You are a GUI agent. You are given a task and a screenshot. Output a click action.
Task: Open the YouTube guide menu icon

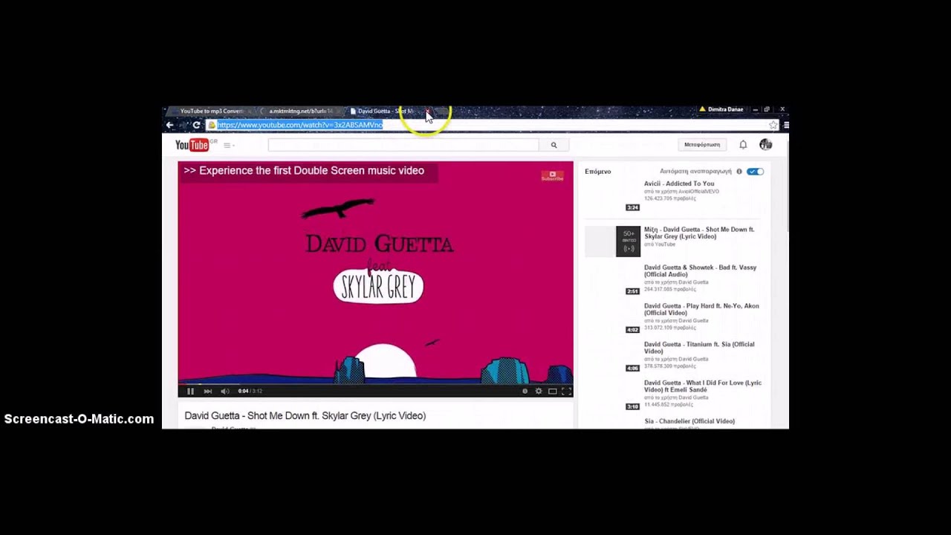[x=227, y=146]
